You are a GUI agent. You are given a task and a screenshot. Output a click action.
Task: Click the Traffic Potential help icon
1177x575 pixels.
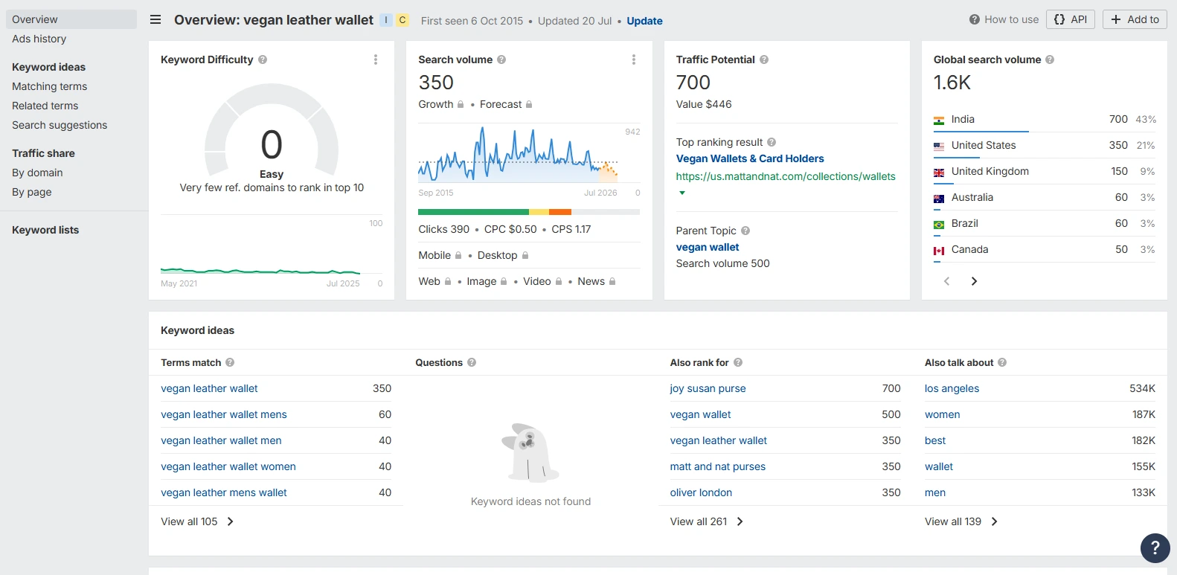(x=764, y=60)
